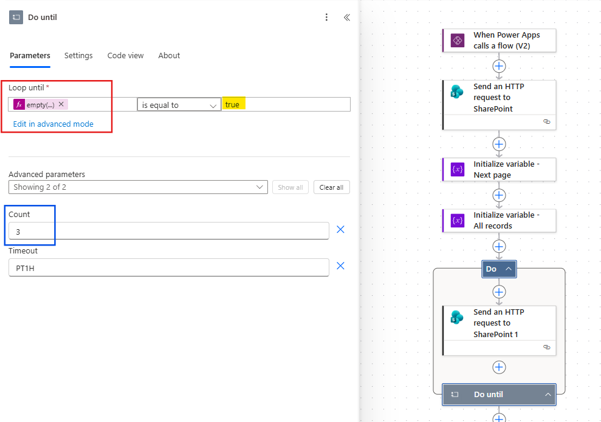The height and width of the screenshot is (422, 601).
Task: Select the Do until footer block
Action: pyautogui.click(x=499, y=395)
